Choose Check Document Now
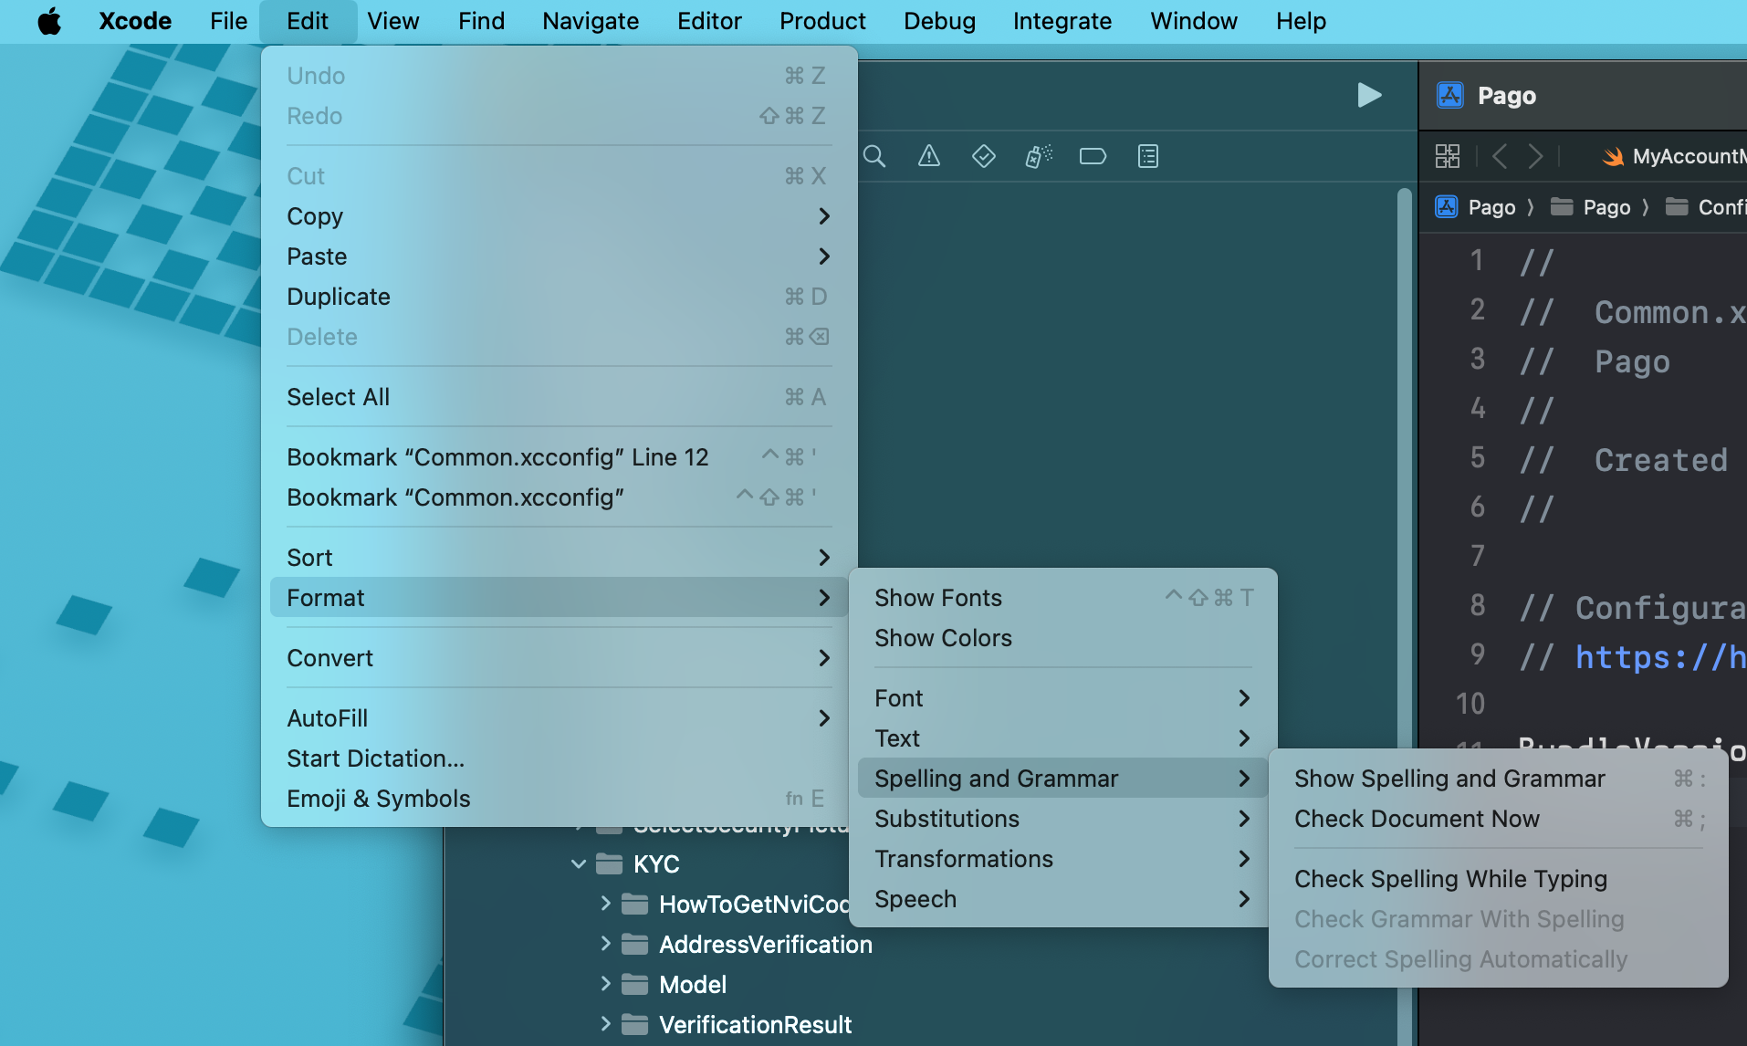Viewport: 1747px width, 1046px height. click(1417, 819)
